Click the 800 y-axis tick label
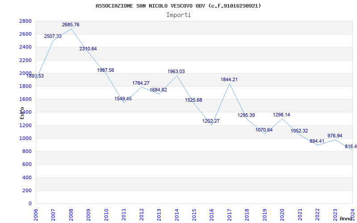This screenshot has width=357, height=223. tap(27, 151)
